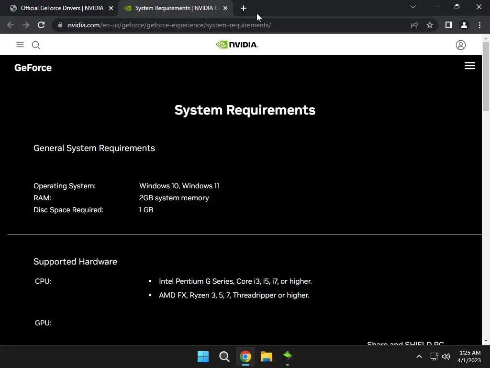This screenshot has width=490, height=368.
Task: Bookmark this tab with the star icon
Action: click(430, 25)
